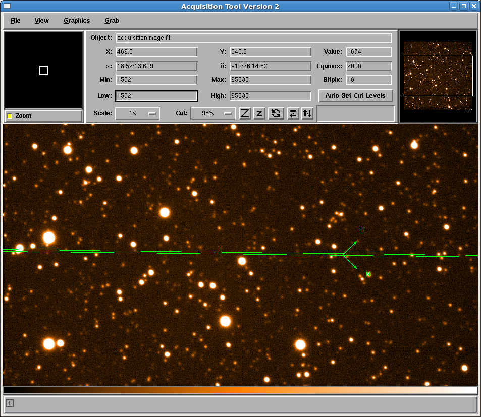Toggle the Zoom checkbox
Image resolution: width=481 pixels, height=417 pixels.
point(10,116)
